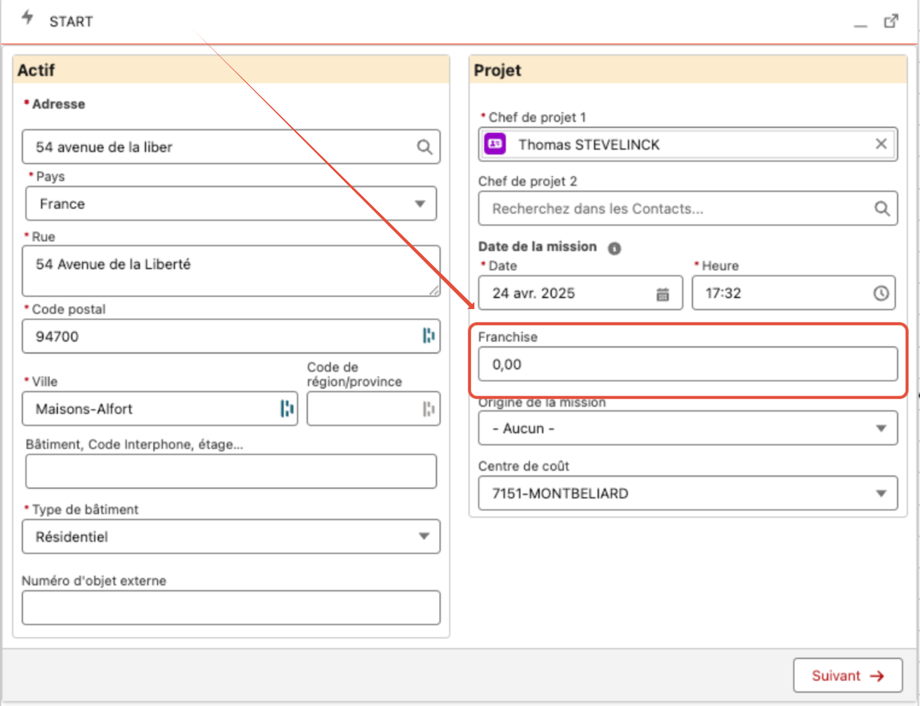Image resolution: width=920 pixels, height=706 pixels.
Task: Click the Franchise amount field
Action: point(688,364)
